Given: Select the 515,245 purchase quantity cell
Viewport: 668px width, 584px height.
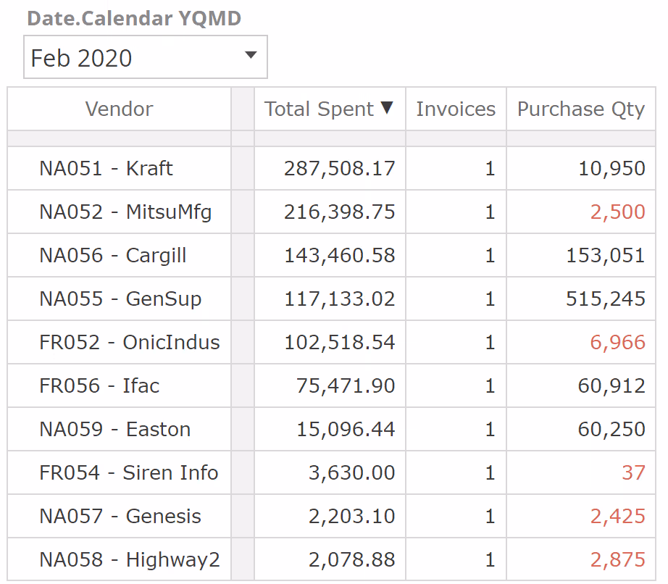Looking at the screenshot, I should tap(606, 299).
